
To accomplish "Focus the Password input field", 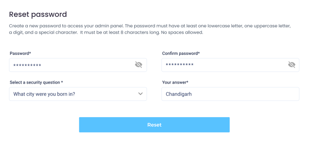I will tap(78, 65).
